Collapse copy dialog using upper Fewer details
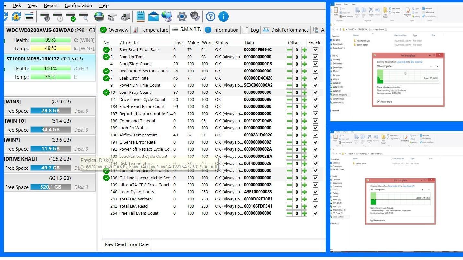Screen dimensions: 463x260 click(386, 102)
